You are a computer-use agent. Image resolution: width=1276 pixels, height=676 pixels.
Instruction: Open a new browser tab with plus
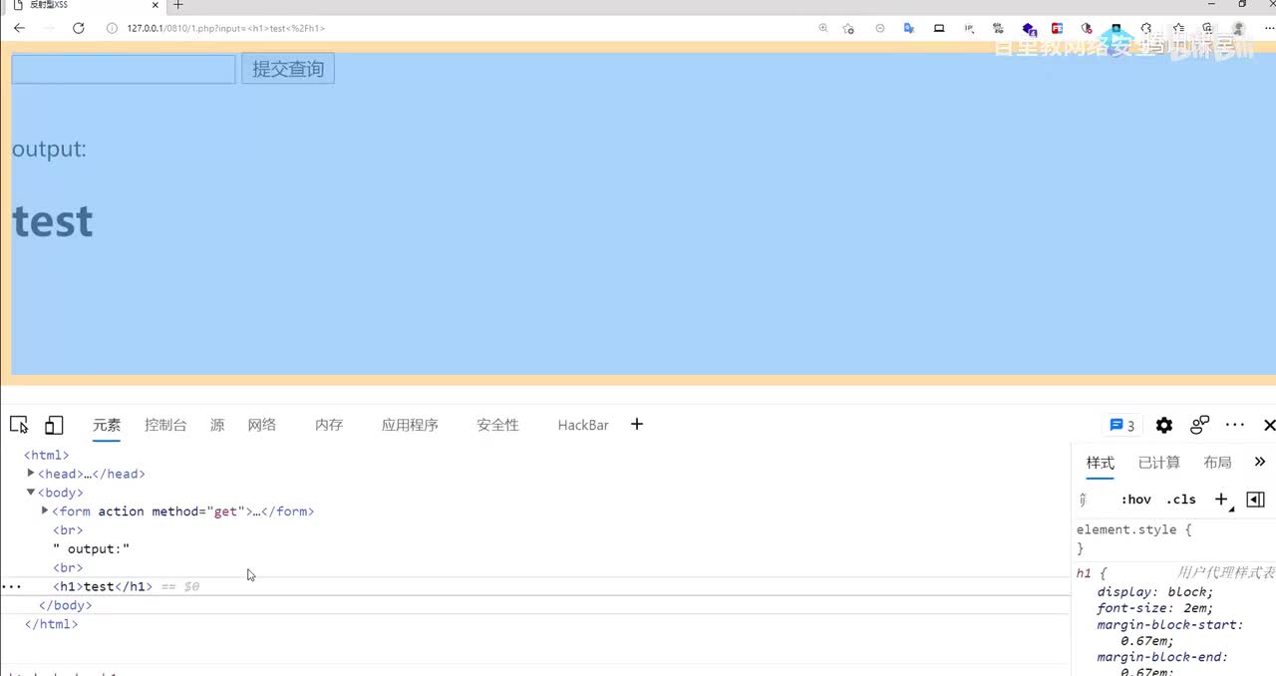178,5
